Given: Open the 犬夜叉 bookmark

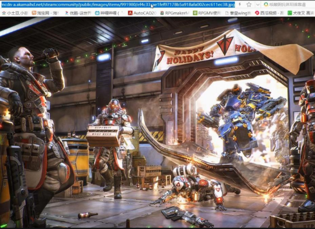Looking at the screenshot, I should [x=301, y=13].
